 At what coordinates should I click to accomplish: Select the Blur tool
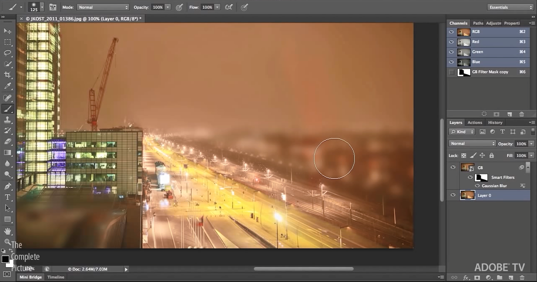pos(8,163)
